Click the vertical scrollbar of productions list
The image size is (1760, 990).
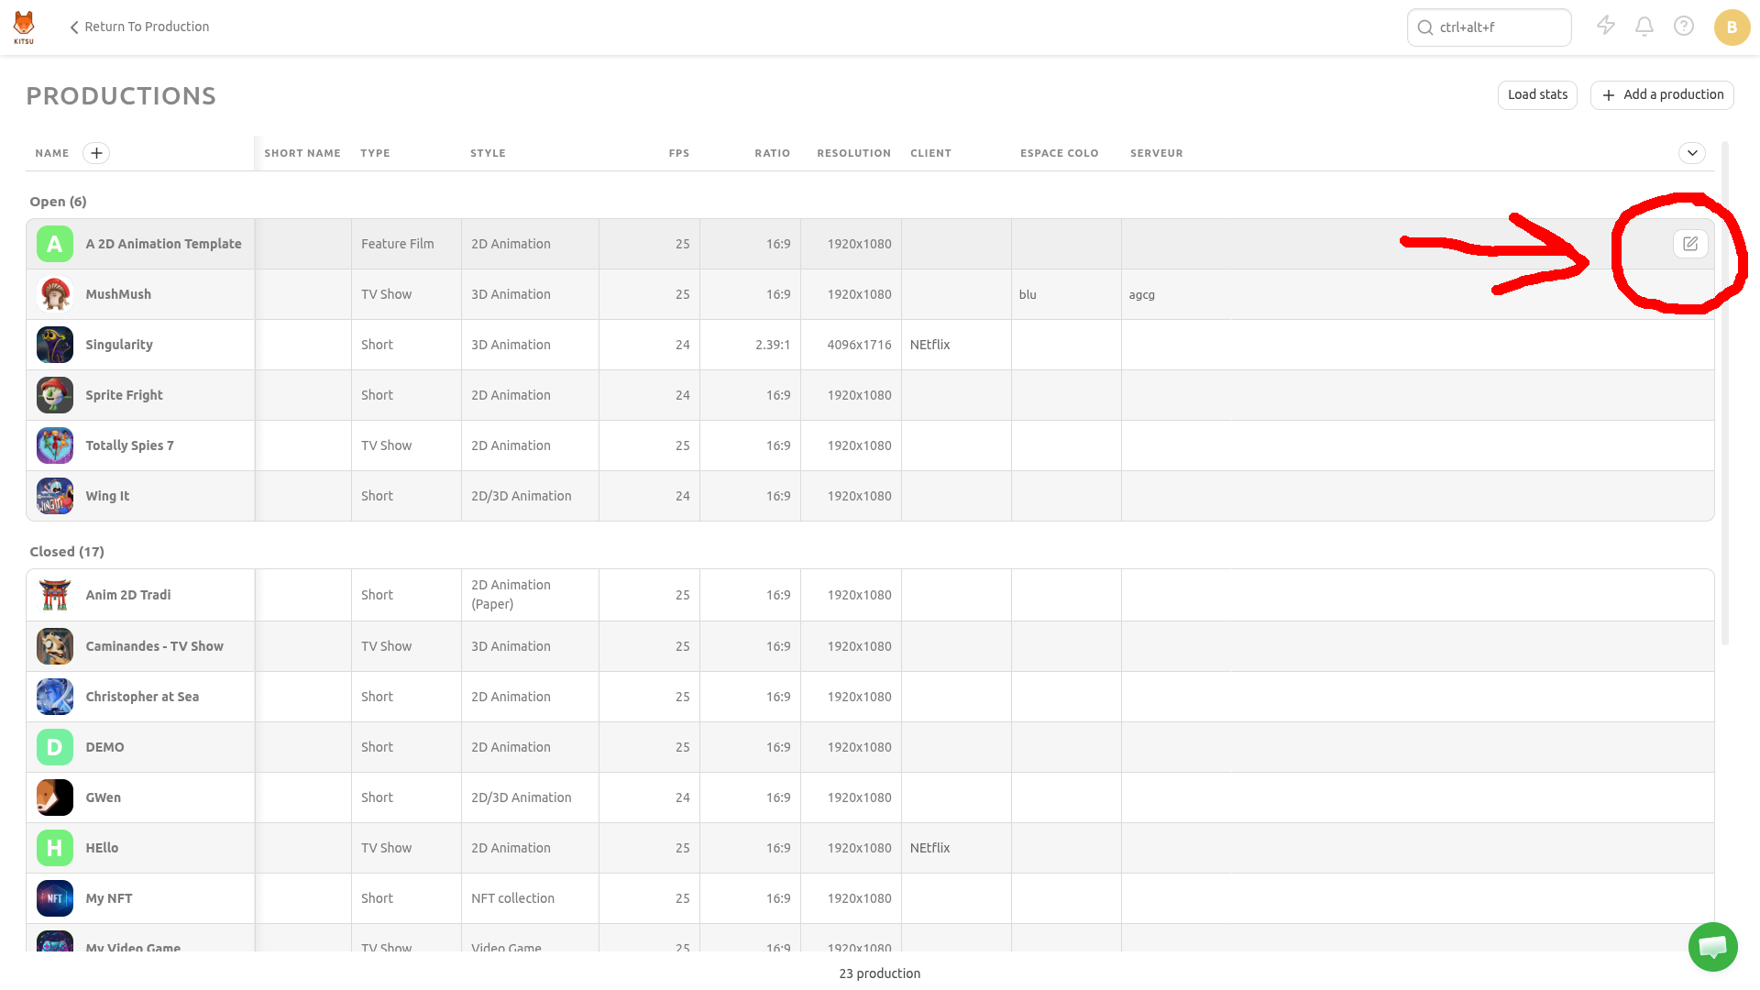coord(1725,394)
